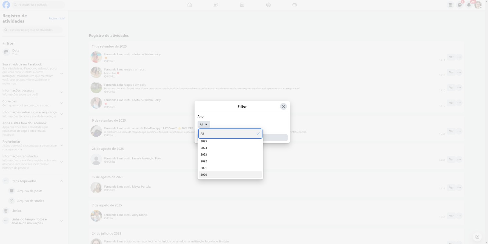Viewport: 488px width, 244px height.
Task: Open the notifications bell icon
Action: tap(469, 5)
